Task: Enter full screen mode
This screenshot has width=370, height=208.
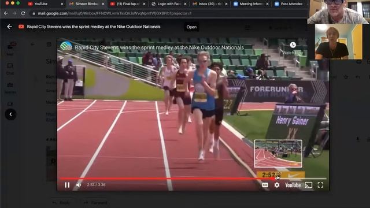Action: coord(320,185)
